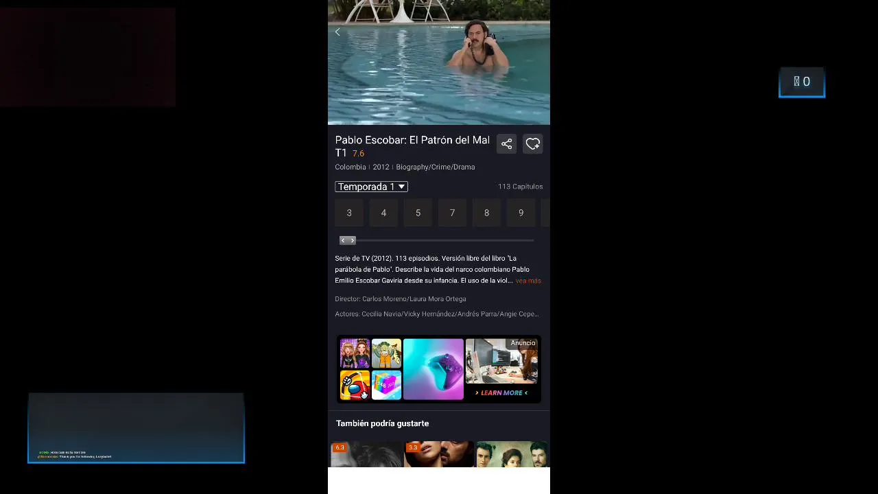Click the '113 Capítulos' episode count text
This screenshot has height=494, width=878.
(x=521, y=187)
